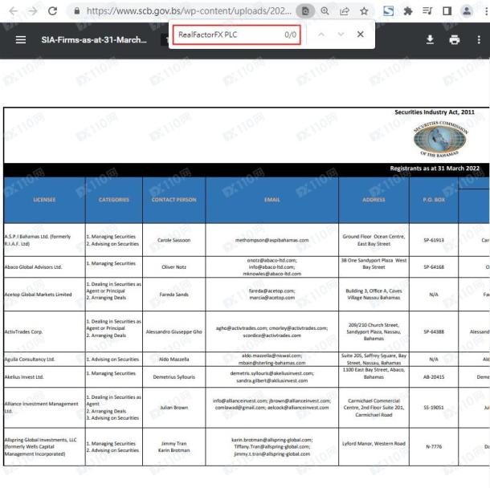Click Registrants as at 31 March 2022 banner
This screenshot has height=488, width=490.
[x=435, y=169]
